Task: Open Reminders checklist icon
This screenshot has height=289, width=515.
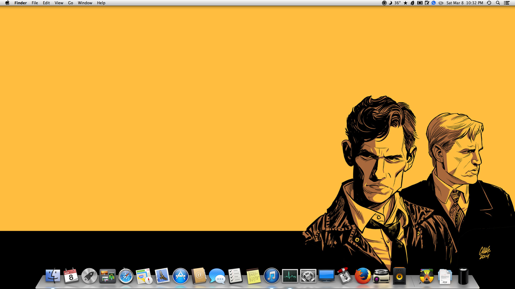Action: [235, 276]
